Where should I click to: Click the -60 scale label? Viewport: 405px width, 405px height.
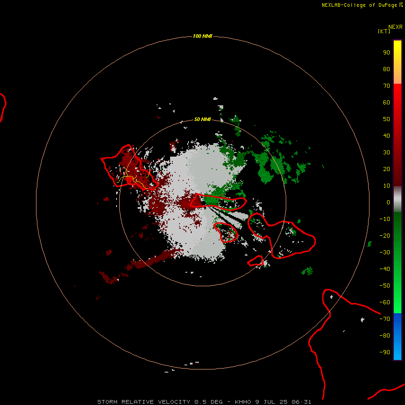(x=385, y=302)
